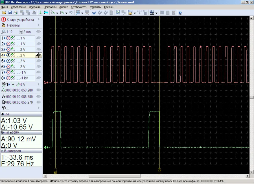Click the channel 1 signal-type wave icon
Image resolution: width=254 pixels, height=184 pixels.
13,38
